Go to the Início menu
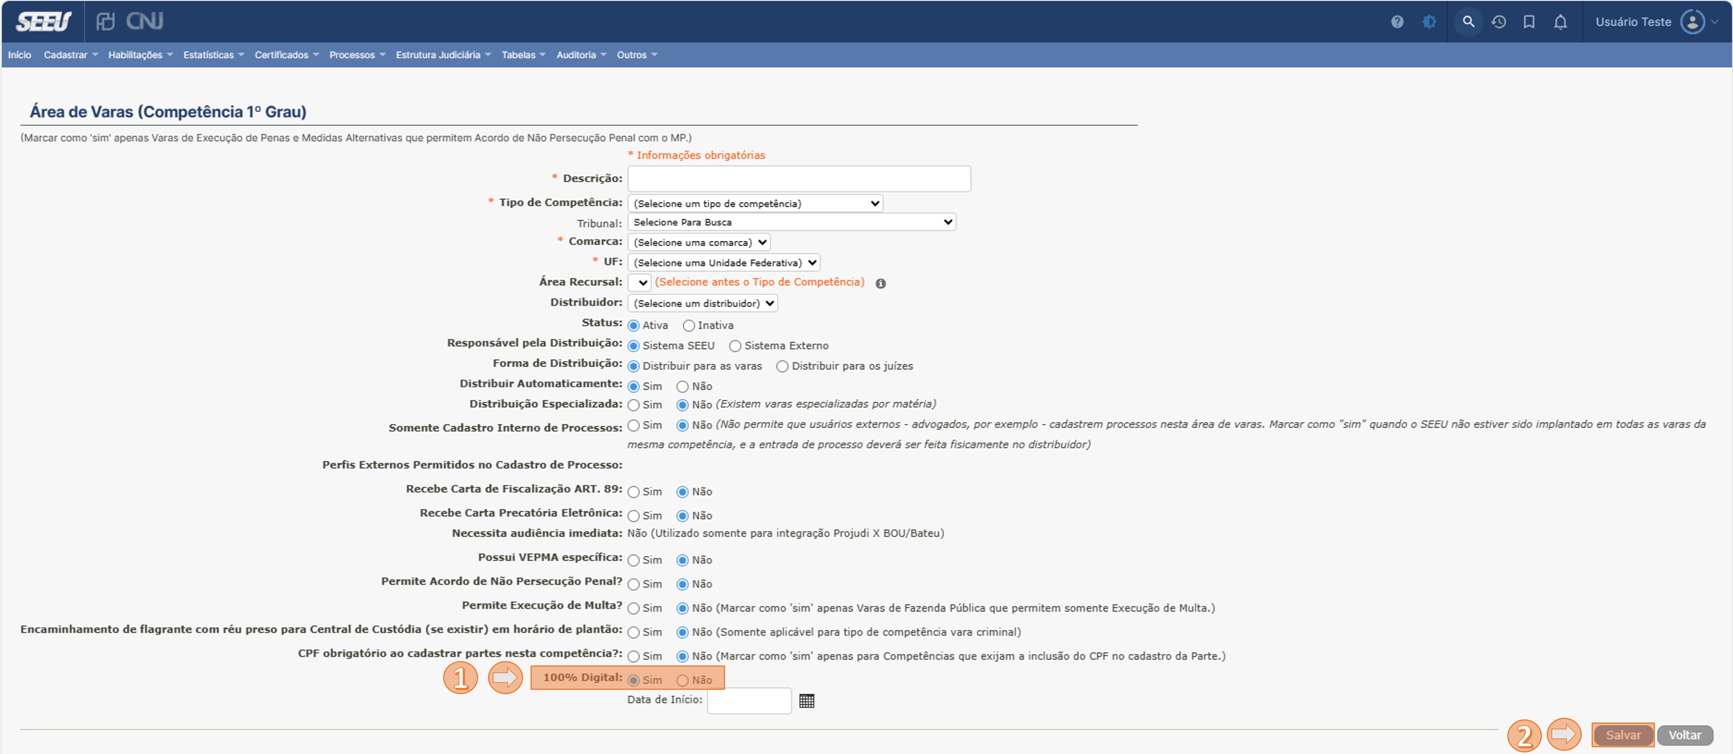 pos(20,54)
